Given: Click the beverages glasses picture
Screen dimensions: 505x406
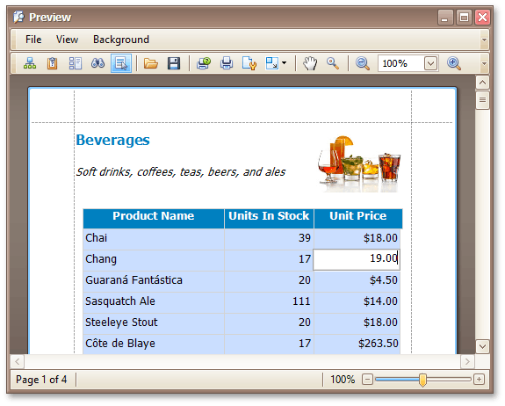Looking at the screenshot, I should pos(359,164).
